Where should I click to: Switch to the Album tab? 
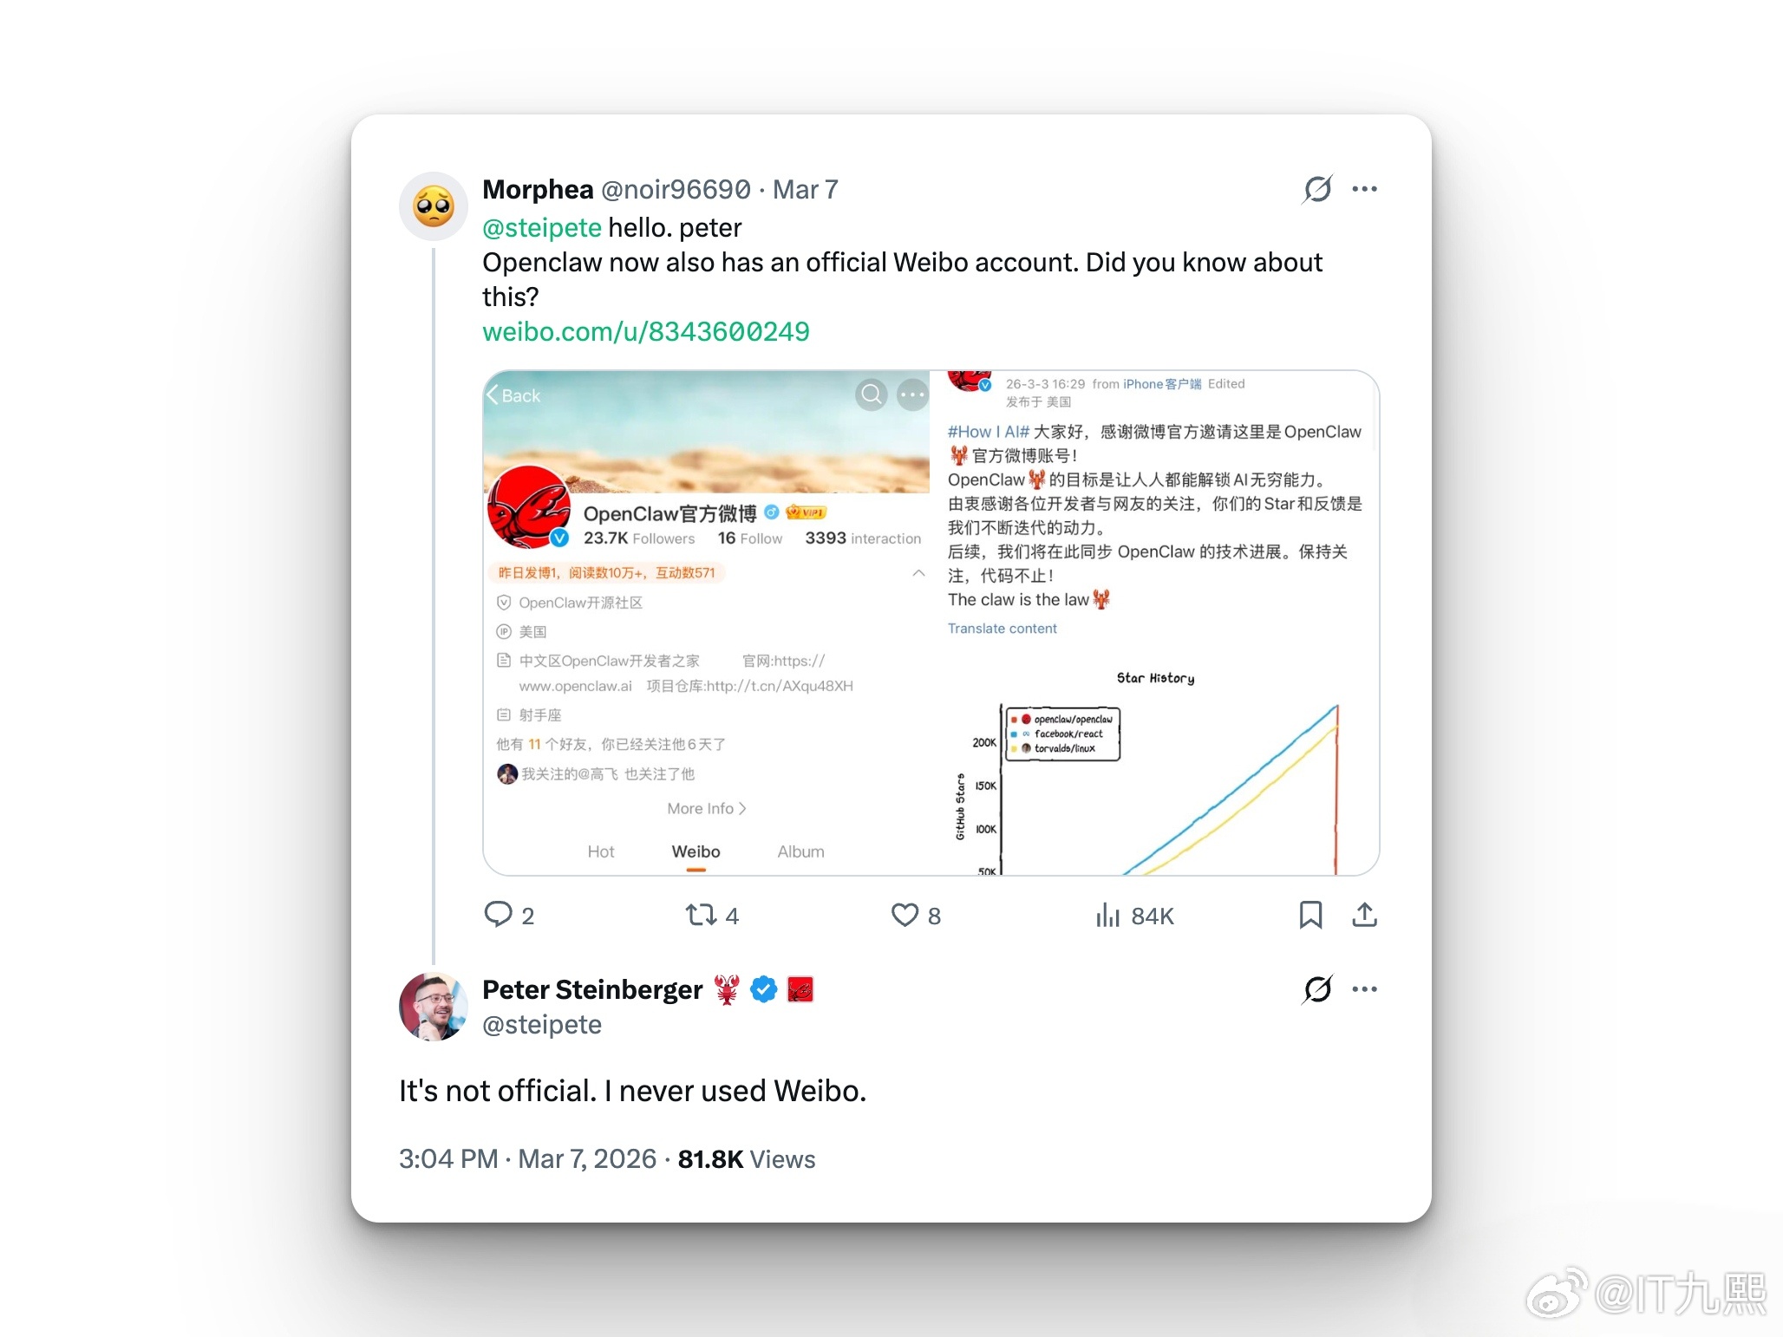(x=800, y=851)
